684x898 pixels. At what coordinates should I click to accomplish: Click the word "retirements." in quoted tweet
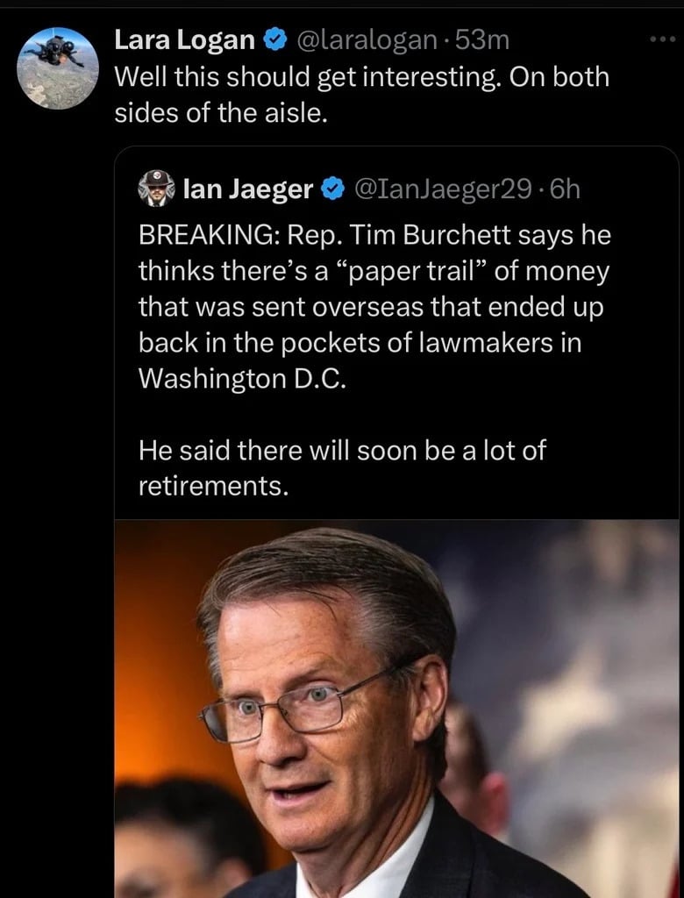(x=214, y=486)
